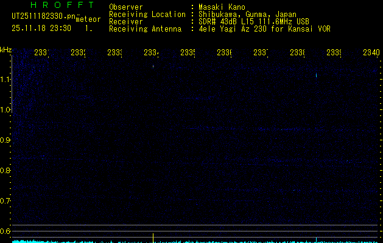Click the 2340 time axis label
This screenshot has height=243, width=383.
[x=371, y=53]
